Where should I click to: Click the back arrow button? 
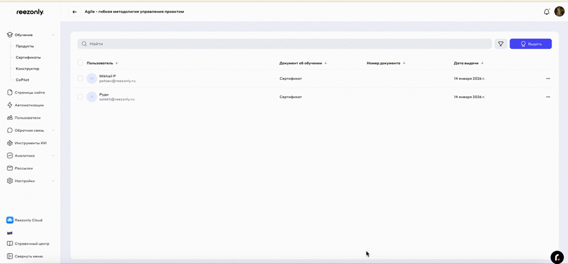point(75,12)
